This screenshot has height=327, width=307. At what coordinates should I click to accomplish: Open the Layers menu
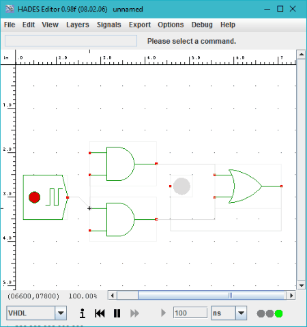point(78,25)
